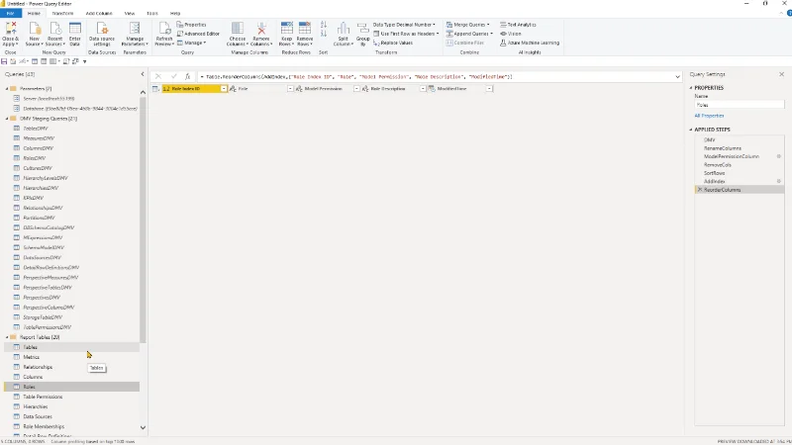Open the Data Type Decimal Number dropdown
Viewport: 792px width, 445px height.
coord(404,25)
